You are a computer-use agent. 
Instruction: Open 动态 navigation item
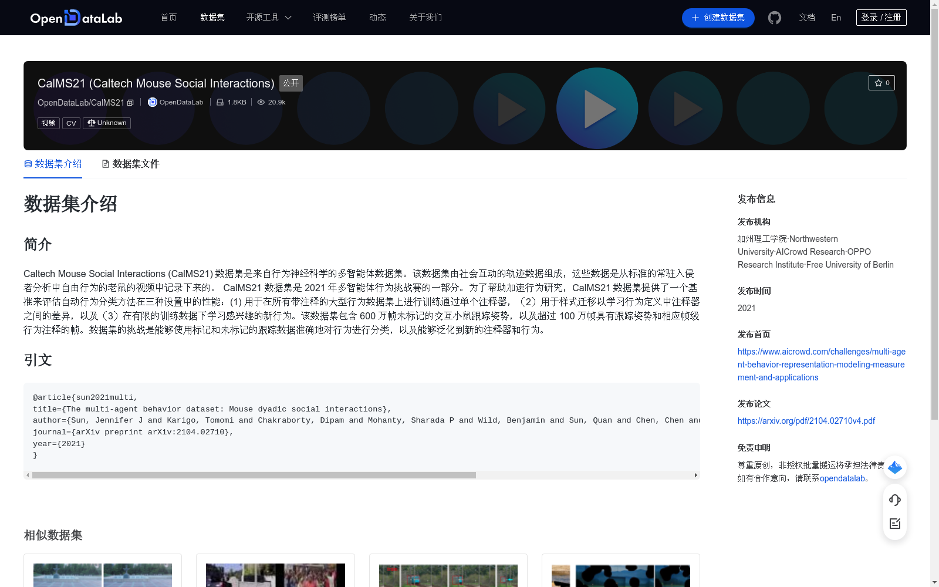pyautogui.click(x=377, y=18)
